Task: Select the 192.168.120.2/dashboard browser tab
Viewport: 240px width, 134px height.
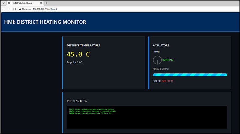Action: (25, 3)
